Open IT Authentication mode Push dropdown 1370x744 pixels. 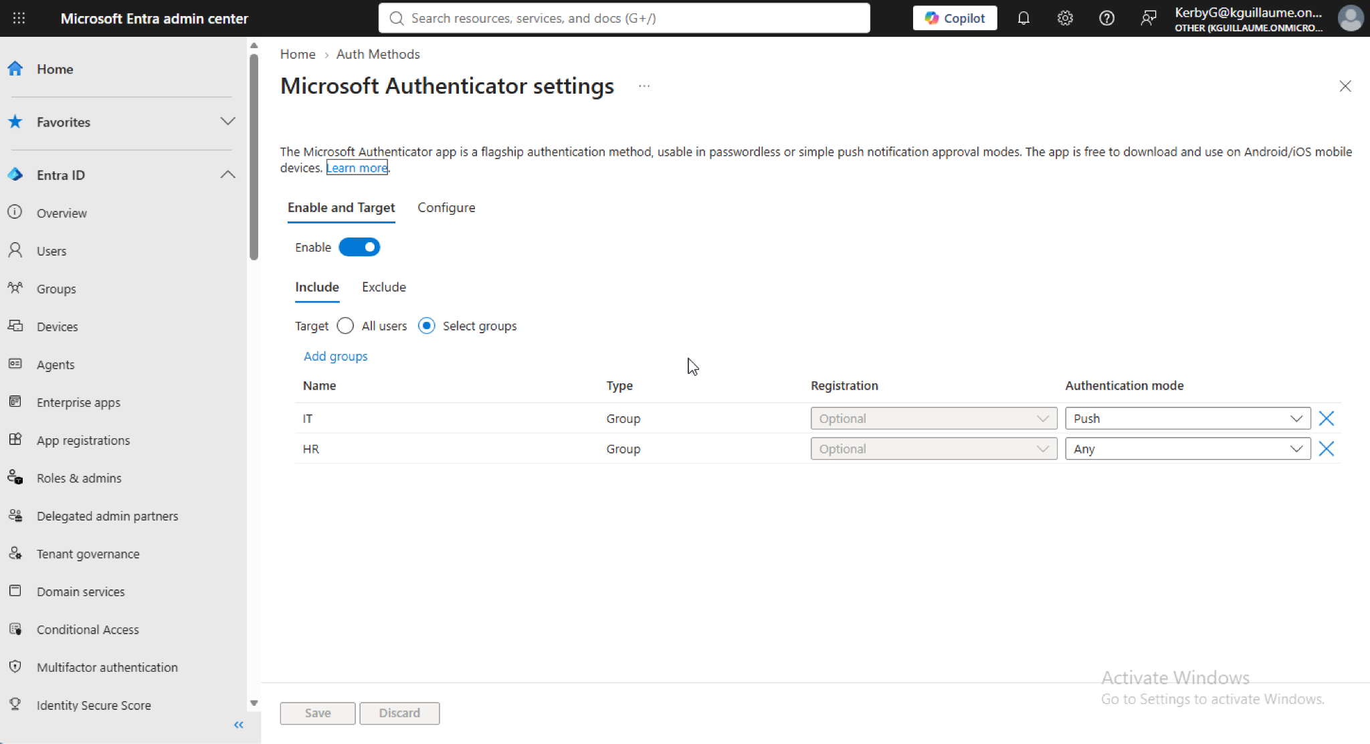pos(1187,418)
